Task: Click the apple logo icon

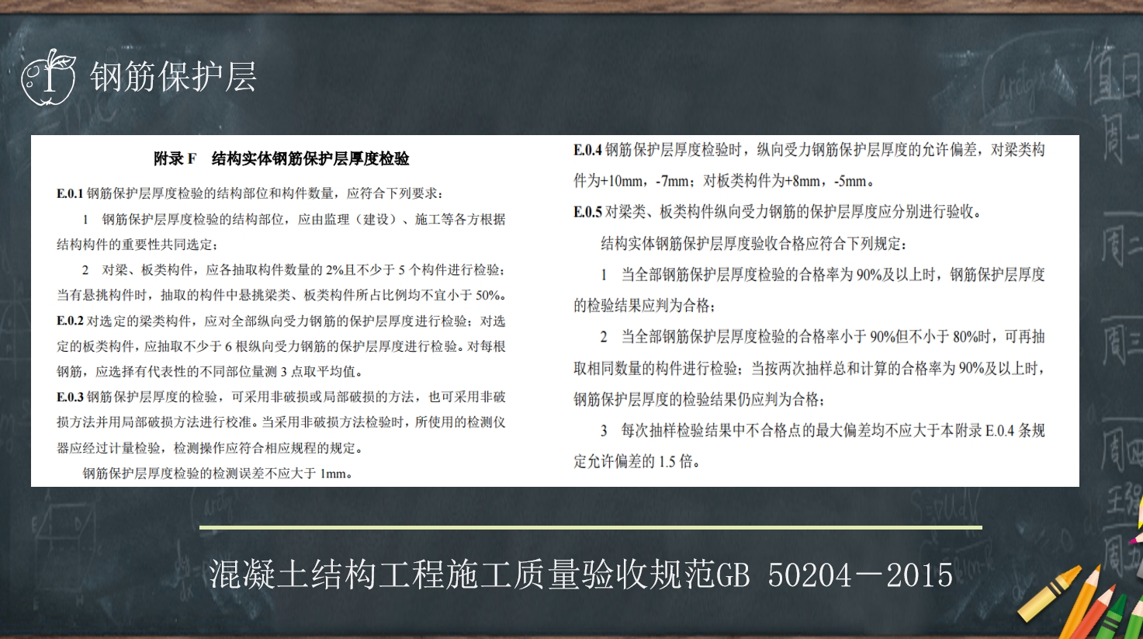Action: (48, 78)
